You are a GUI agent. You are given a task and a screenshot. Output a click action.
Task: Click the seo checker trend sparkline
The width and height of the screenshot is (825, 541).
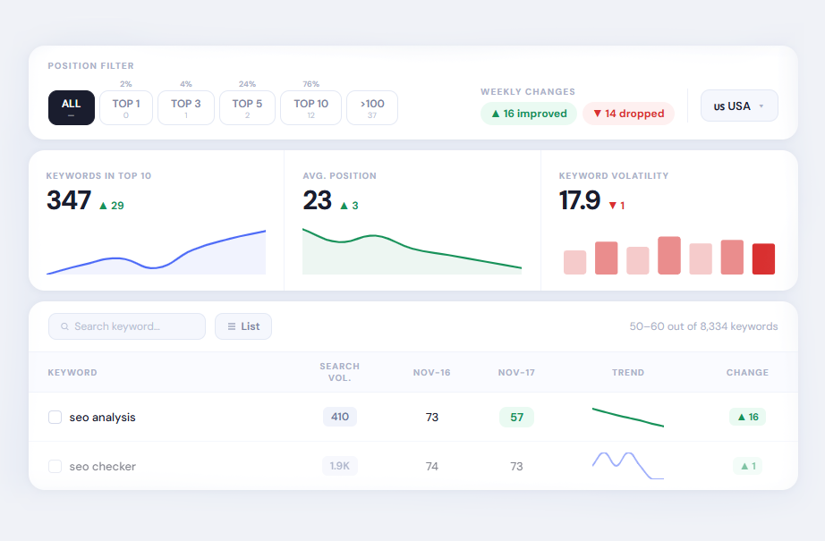click(x=627, y=465)
